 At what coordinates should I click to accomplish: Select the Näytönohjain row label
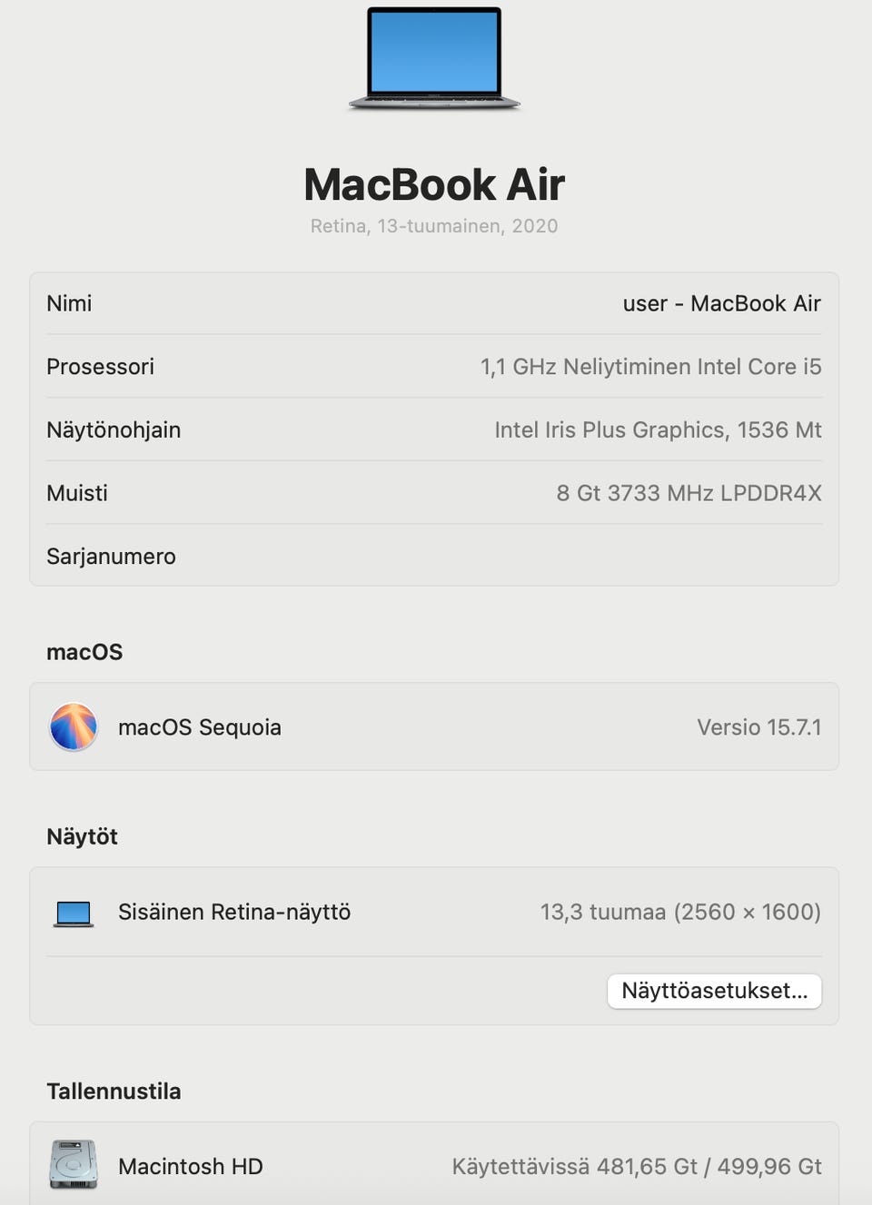click(114, 430)
